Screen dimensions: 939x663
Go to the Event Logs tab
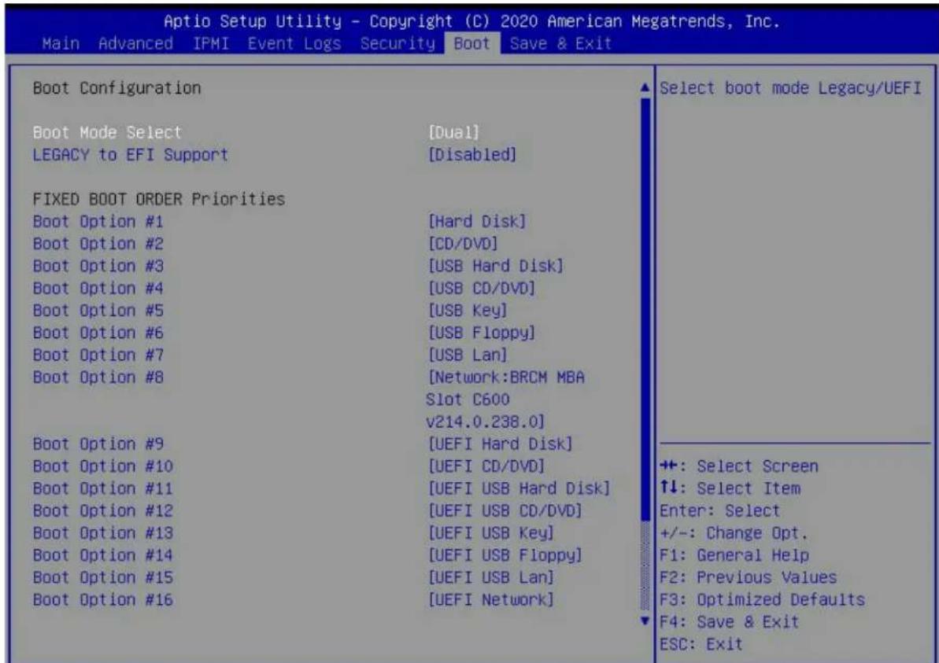click(x=294, y=44)
